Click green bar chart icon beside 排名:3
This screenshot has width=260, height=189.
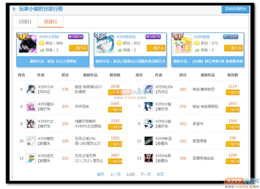click(197, 50)
